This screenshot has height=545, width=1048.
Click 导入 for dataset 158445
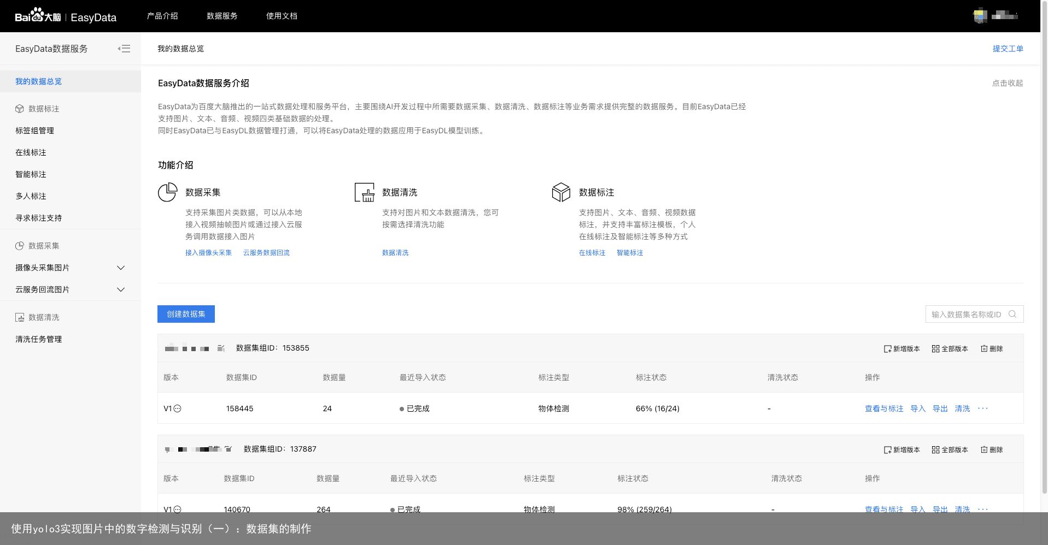click(x=918, y=408)
